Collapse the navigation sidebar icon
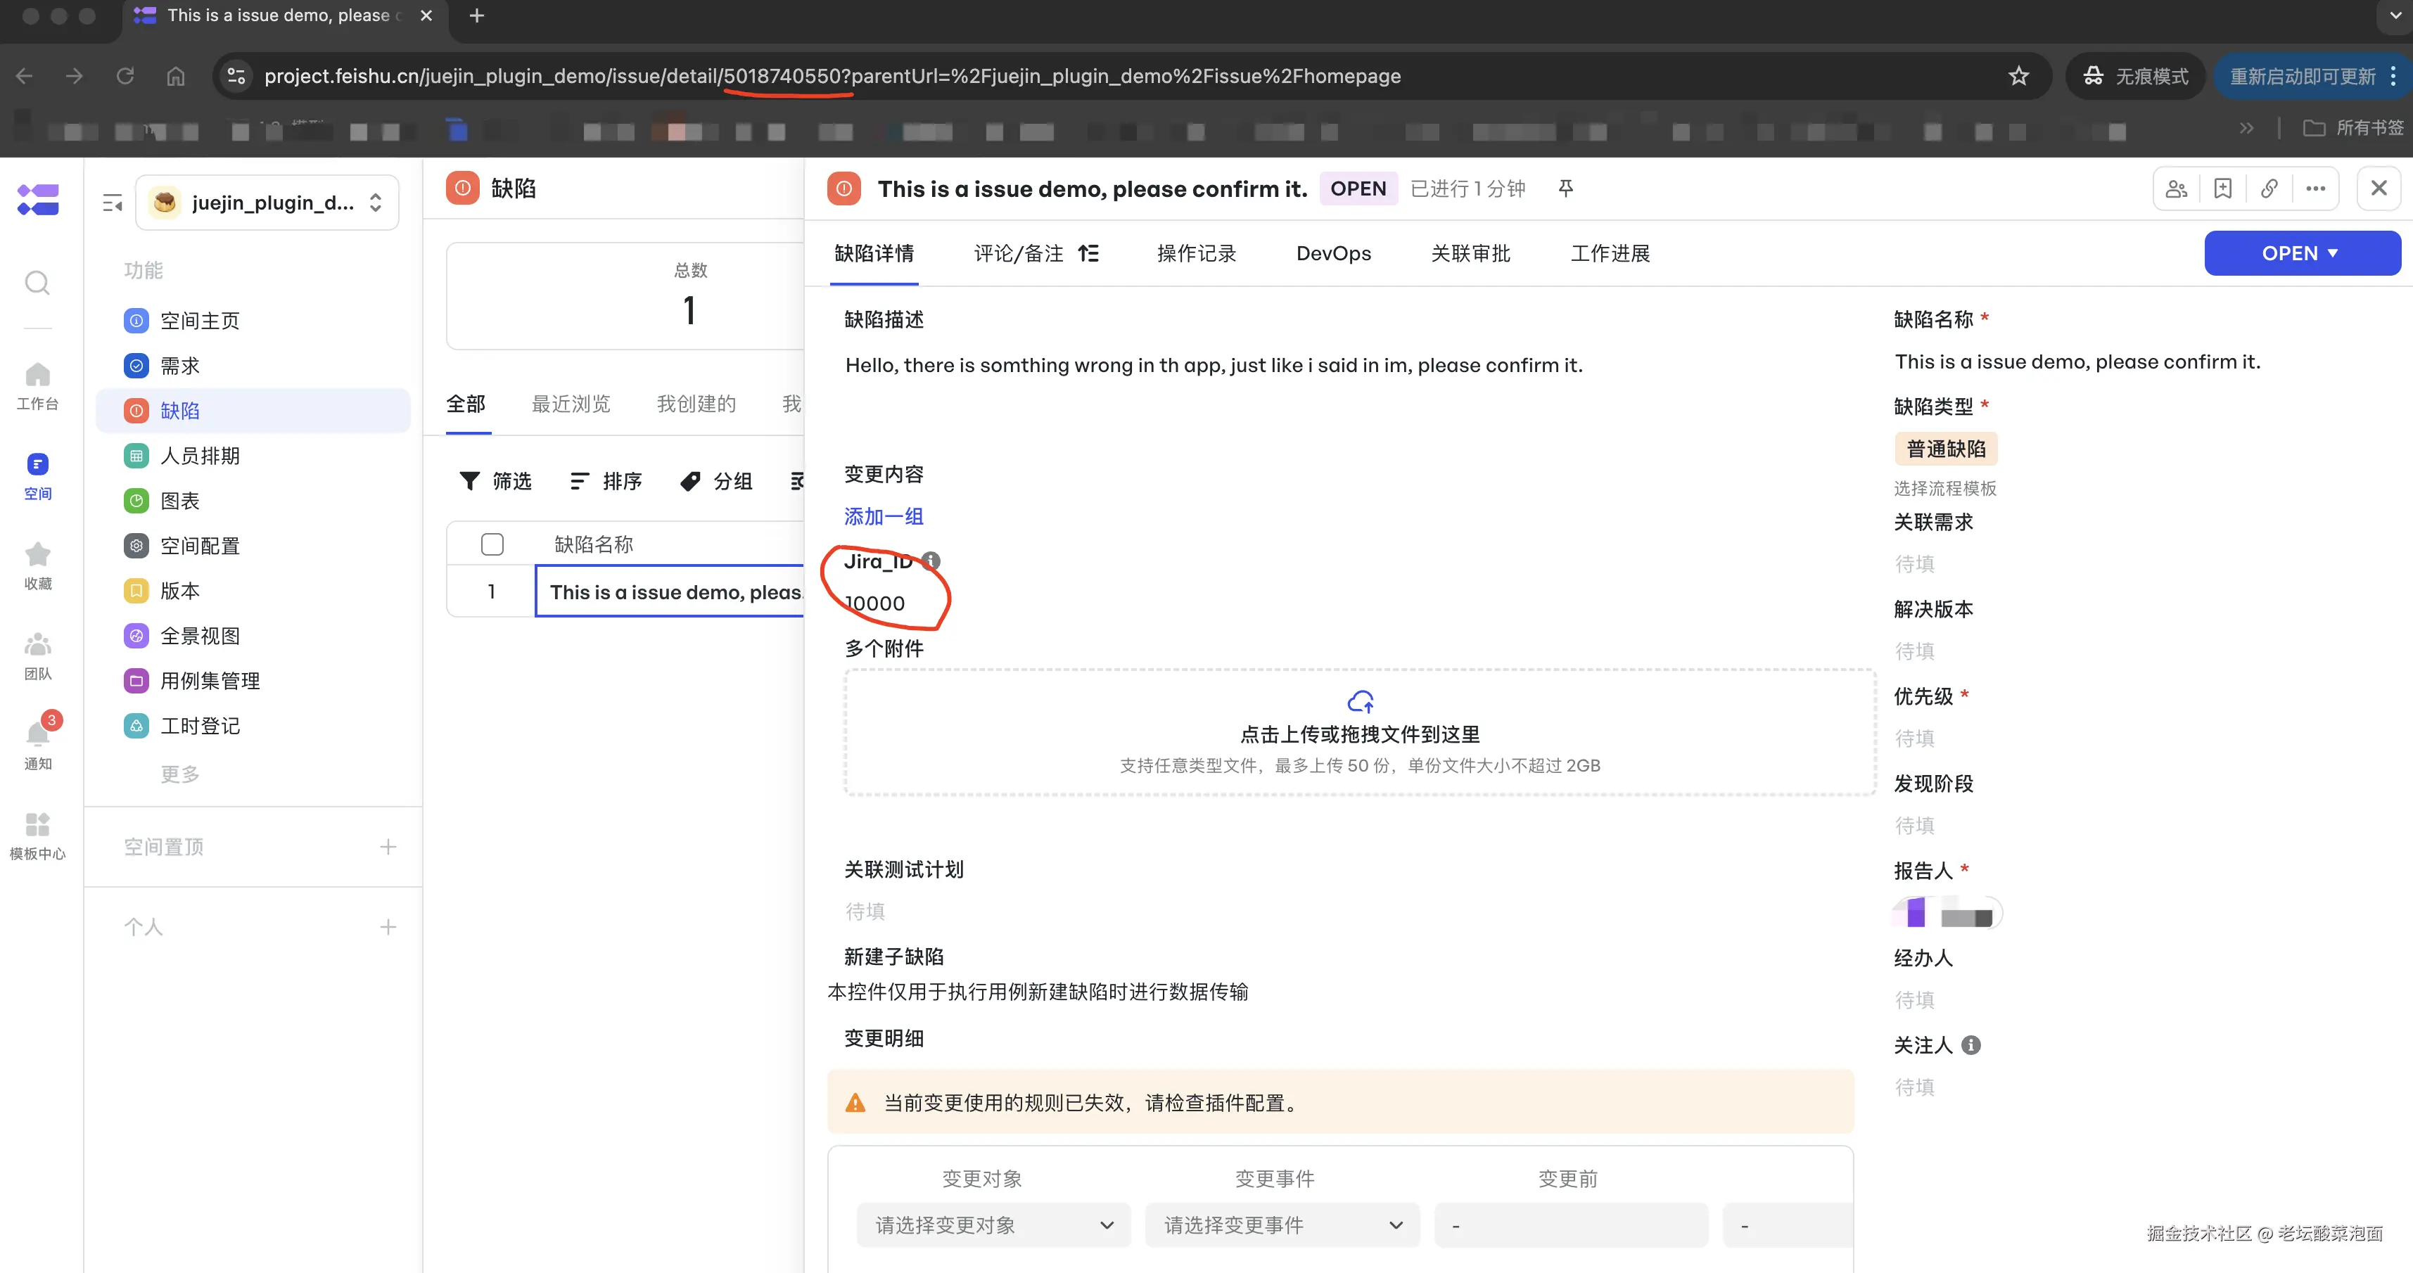 tap(113, 203)
